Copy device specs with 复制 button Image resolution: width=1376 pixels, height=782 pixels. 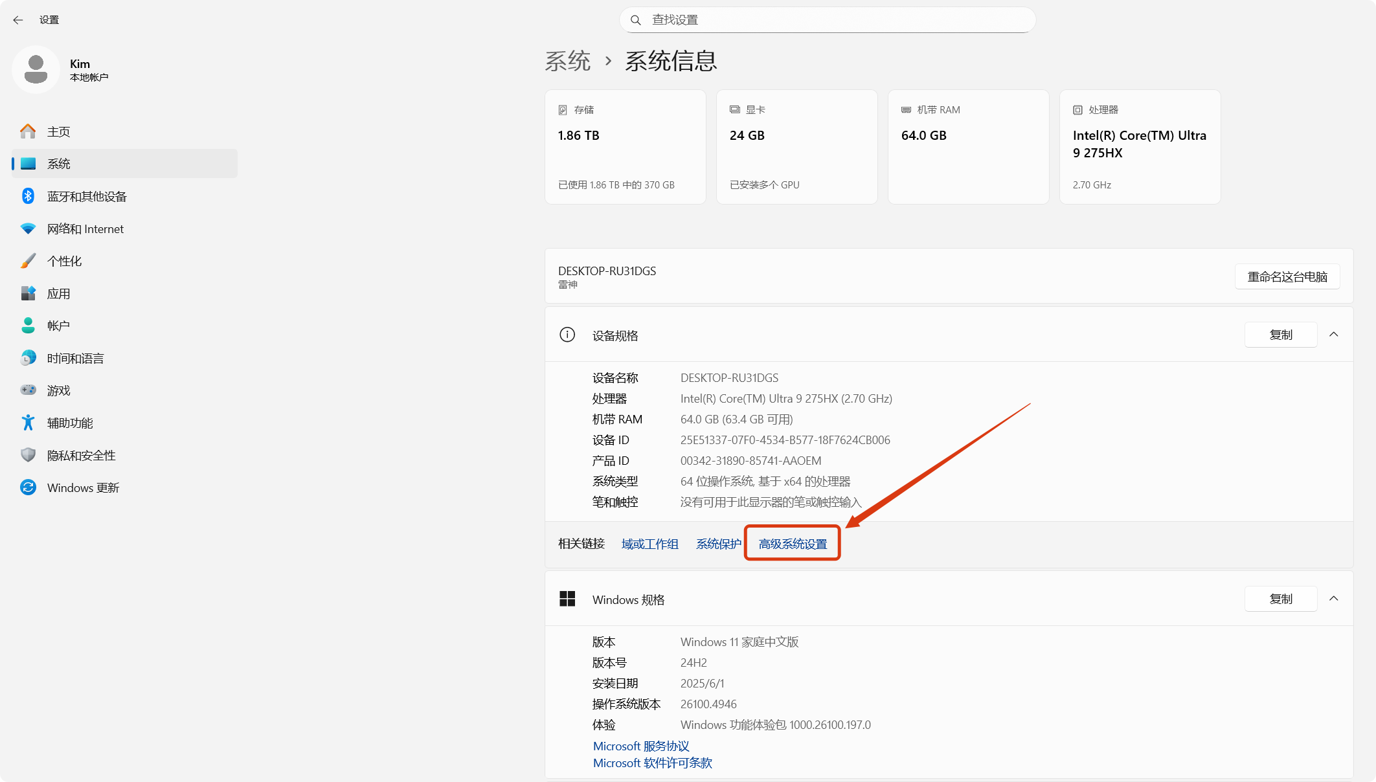pos(1281,335)
